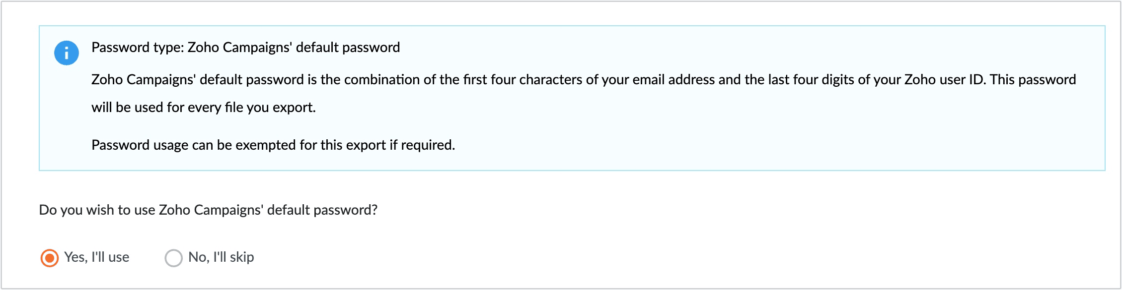
Task: Switch selection to skip the default password
Action: tap(173, 257)
